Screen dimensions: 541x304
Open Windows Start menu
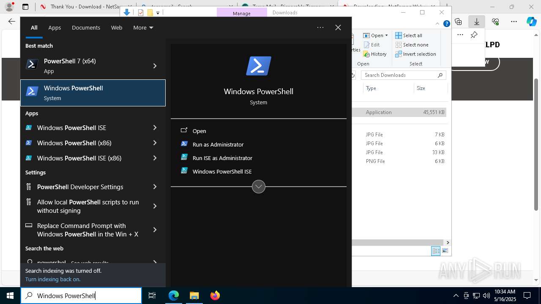coord(10,296)
